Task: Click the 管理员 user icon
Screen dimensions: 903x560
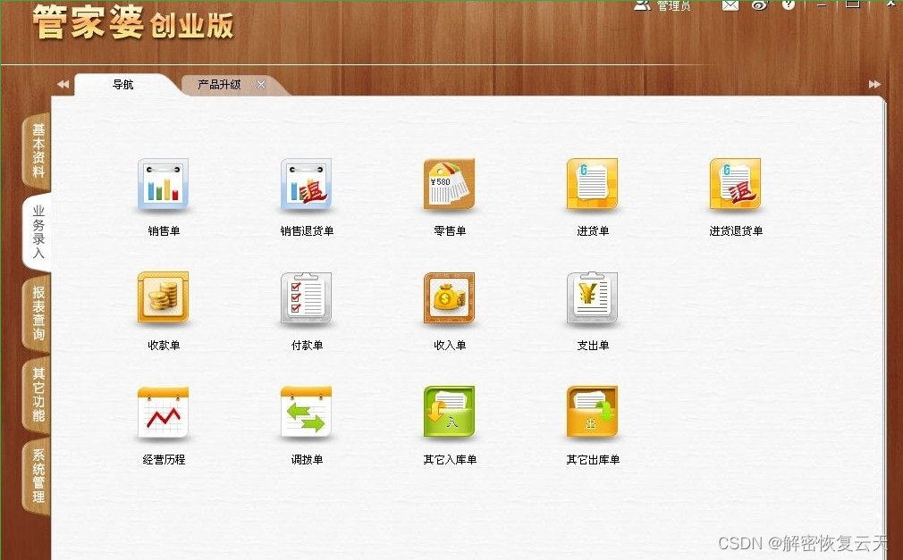Action: (642, 5)
